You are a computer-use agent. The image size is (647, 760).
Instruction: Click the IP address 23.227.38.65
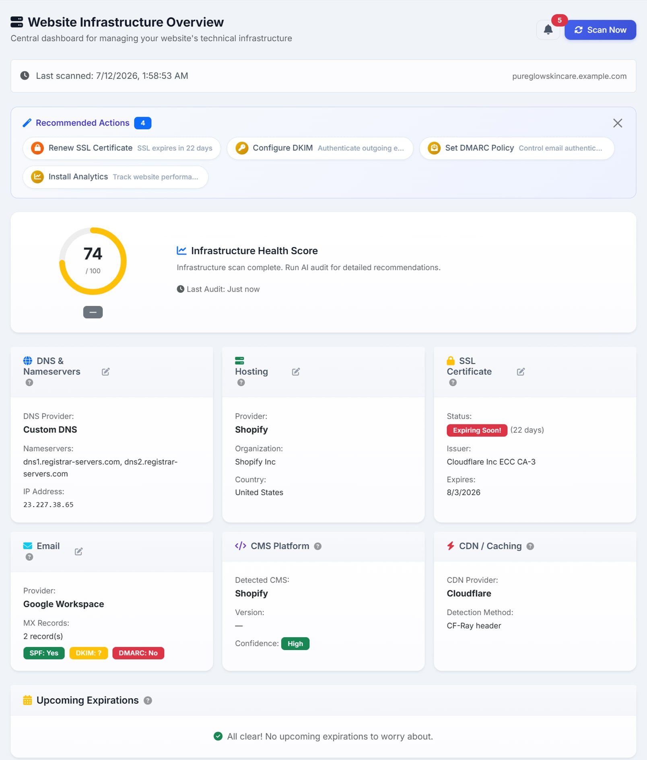(x=48, y=505)
